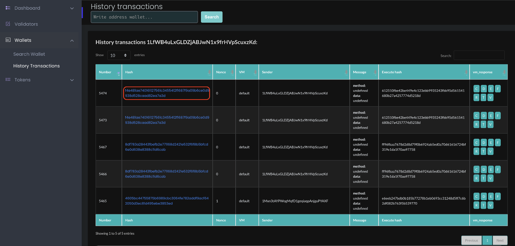Viewport: 515px width, 246px height.
Task: Click the R button in row 5474
Action: 476,98
